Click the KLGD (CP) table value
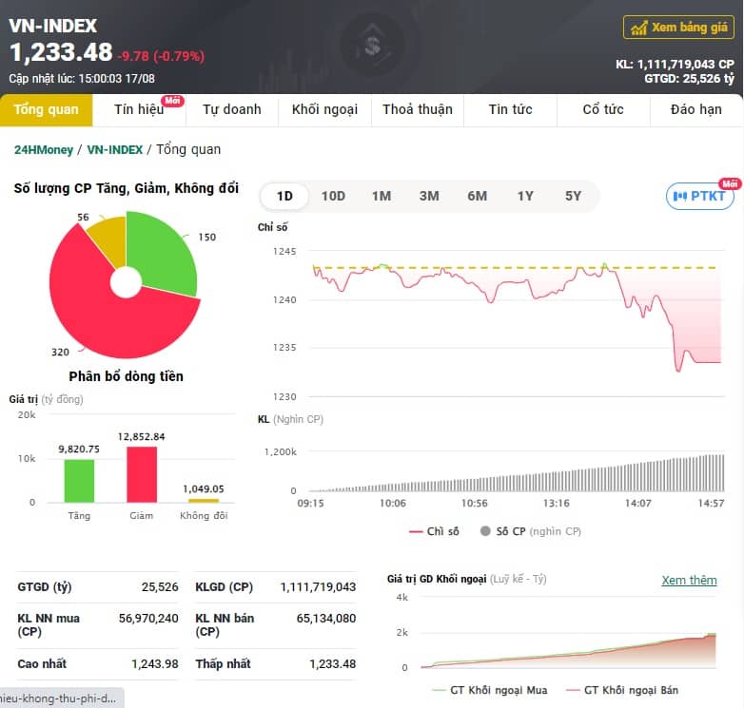Screen dimensions: 744x708 [x=318, y=587]
